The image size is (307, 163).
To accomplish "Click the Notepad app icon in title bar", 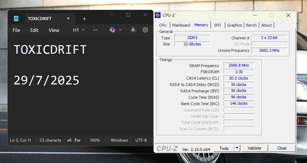I will [16, 18].
